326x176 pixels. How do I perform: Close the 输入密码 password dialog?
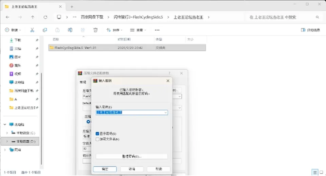[168, 81]
